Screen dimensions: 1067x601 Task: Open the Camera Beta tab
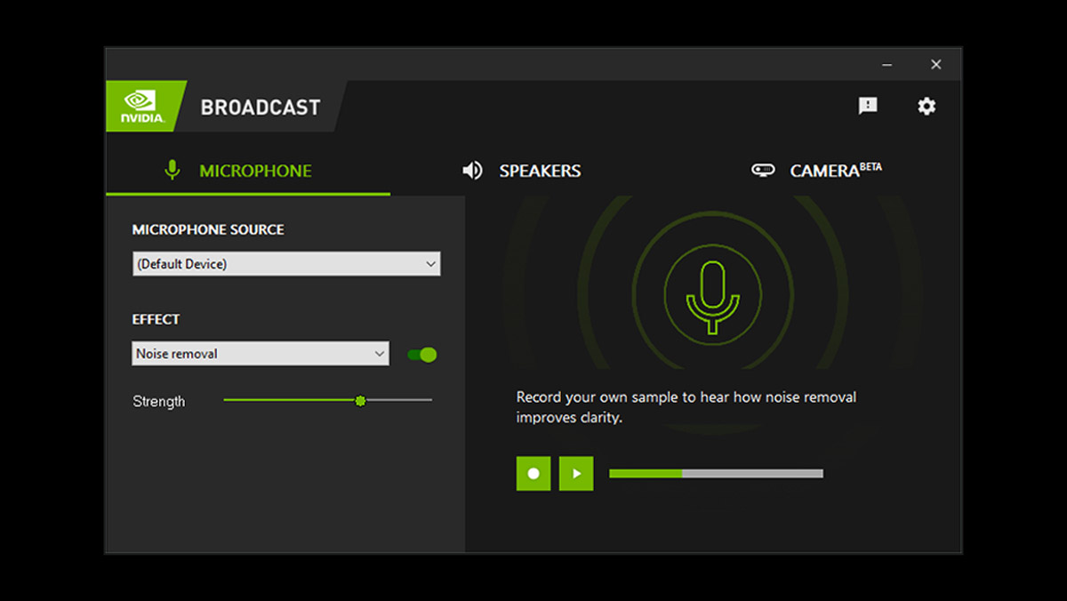pos(816,170)
